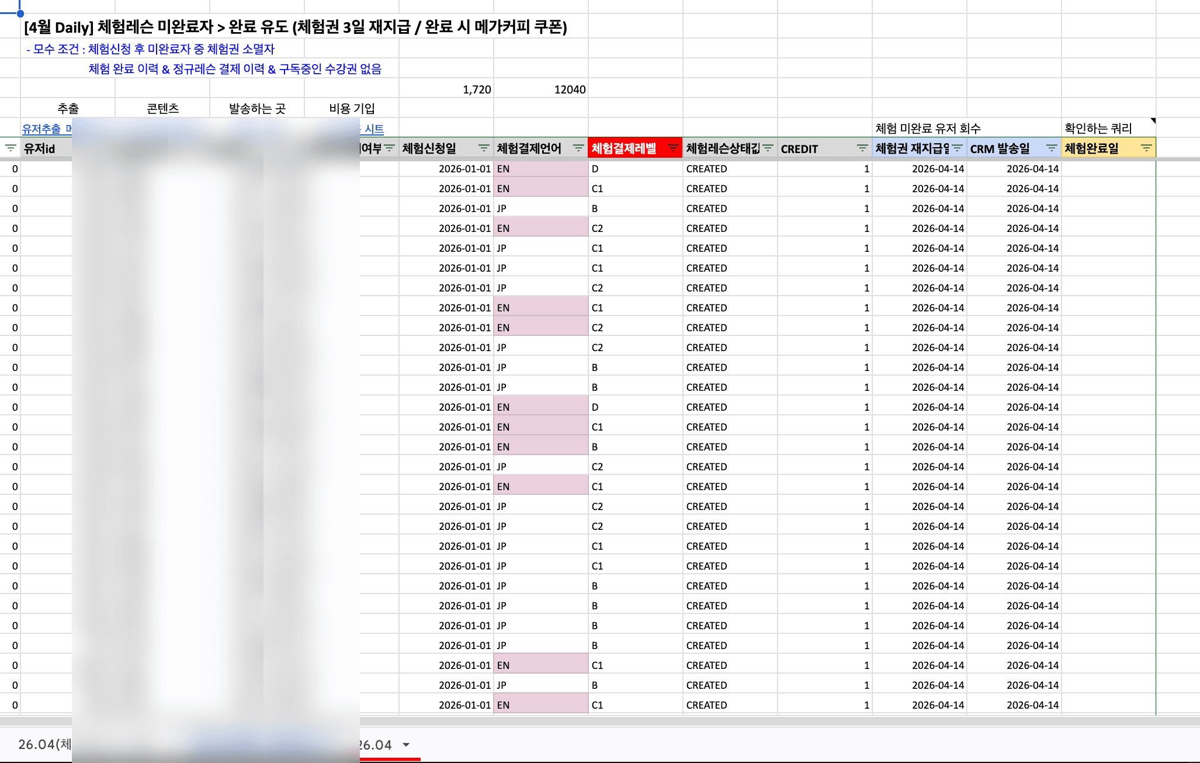Select the 확인하는 쿼리 cell
Viewport: 1200px width, 763px height.
[1108, 128]
